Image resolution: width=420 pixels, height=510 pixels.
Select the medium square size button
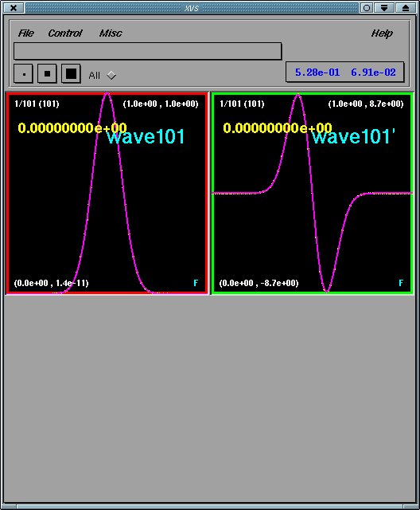pos(47,74)
